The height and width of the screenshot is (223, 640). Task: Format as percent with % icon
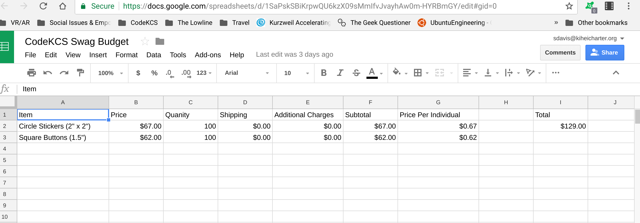tap(154, 73)
